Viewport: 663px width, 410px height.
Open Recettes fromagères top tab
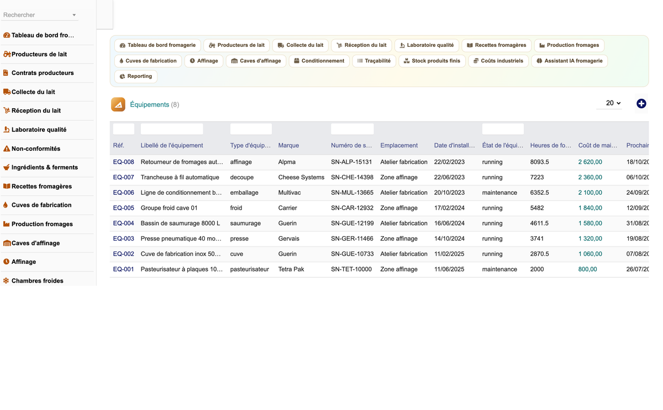(497, 45)
